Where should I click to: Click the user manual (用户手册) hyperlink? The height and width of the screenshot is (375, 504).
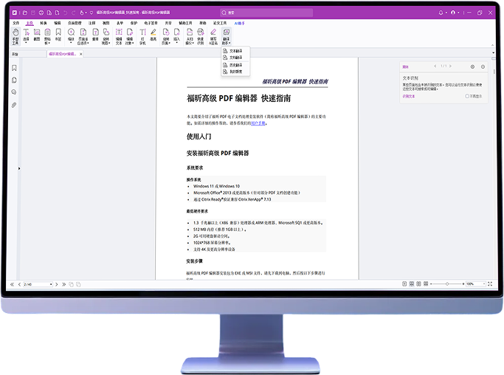point(258,123)
